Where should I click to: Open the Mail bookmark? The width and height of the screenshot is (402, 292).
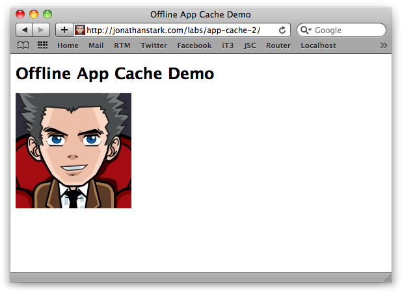96,45
